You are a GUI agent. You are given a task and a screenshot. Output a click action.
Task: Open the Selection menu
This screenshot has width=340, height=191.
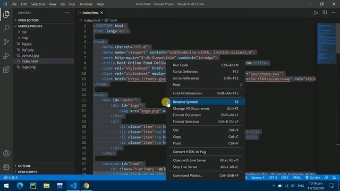click(38, 4)
